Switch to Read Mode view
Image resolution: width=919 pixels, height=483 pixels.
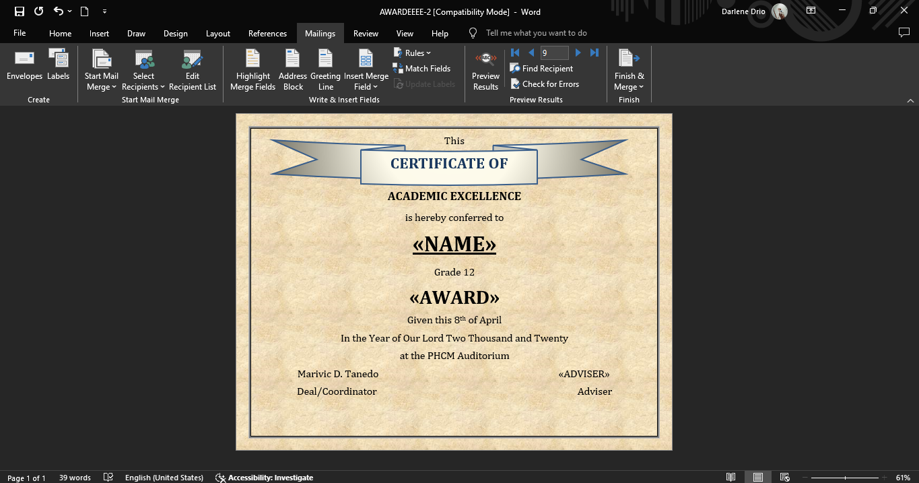point(730,477)
